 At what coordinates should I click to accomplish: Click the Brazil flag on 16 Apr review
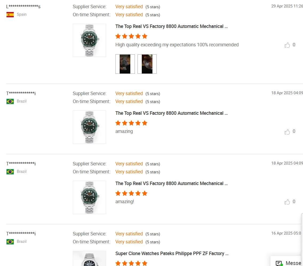pyautogui.click(x=10, y=242)
